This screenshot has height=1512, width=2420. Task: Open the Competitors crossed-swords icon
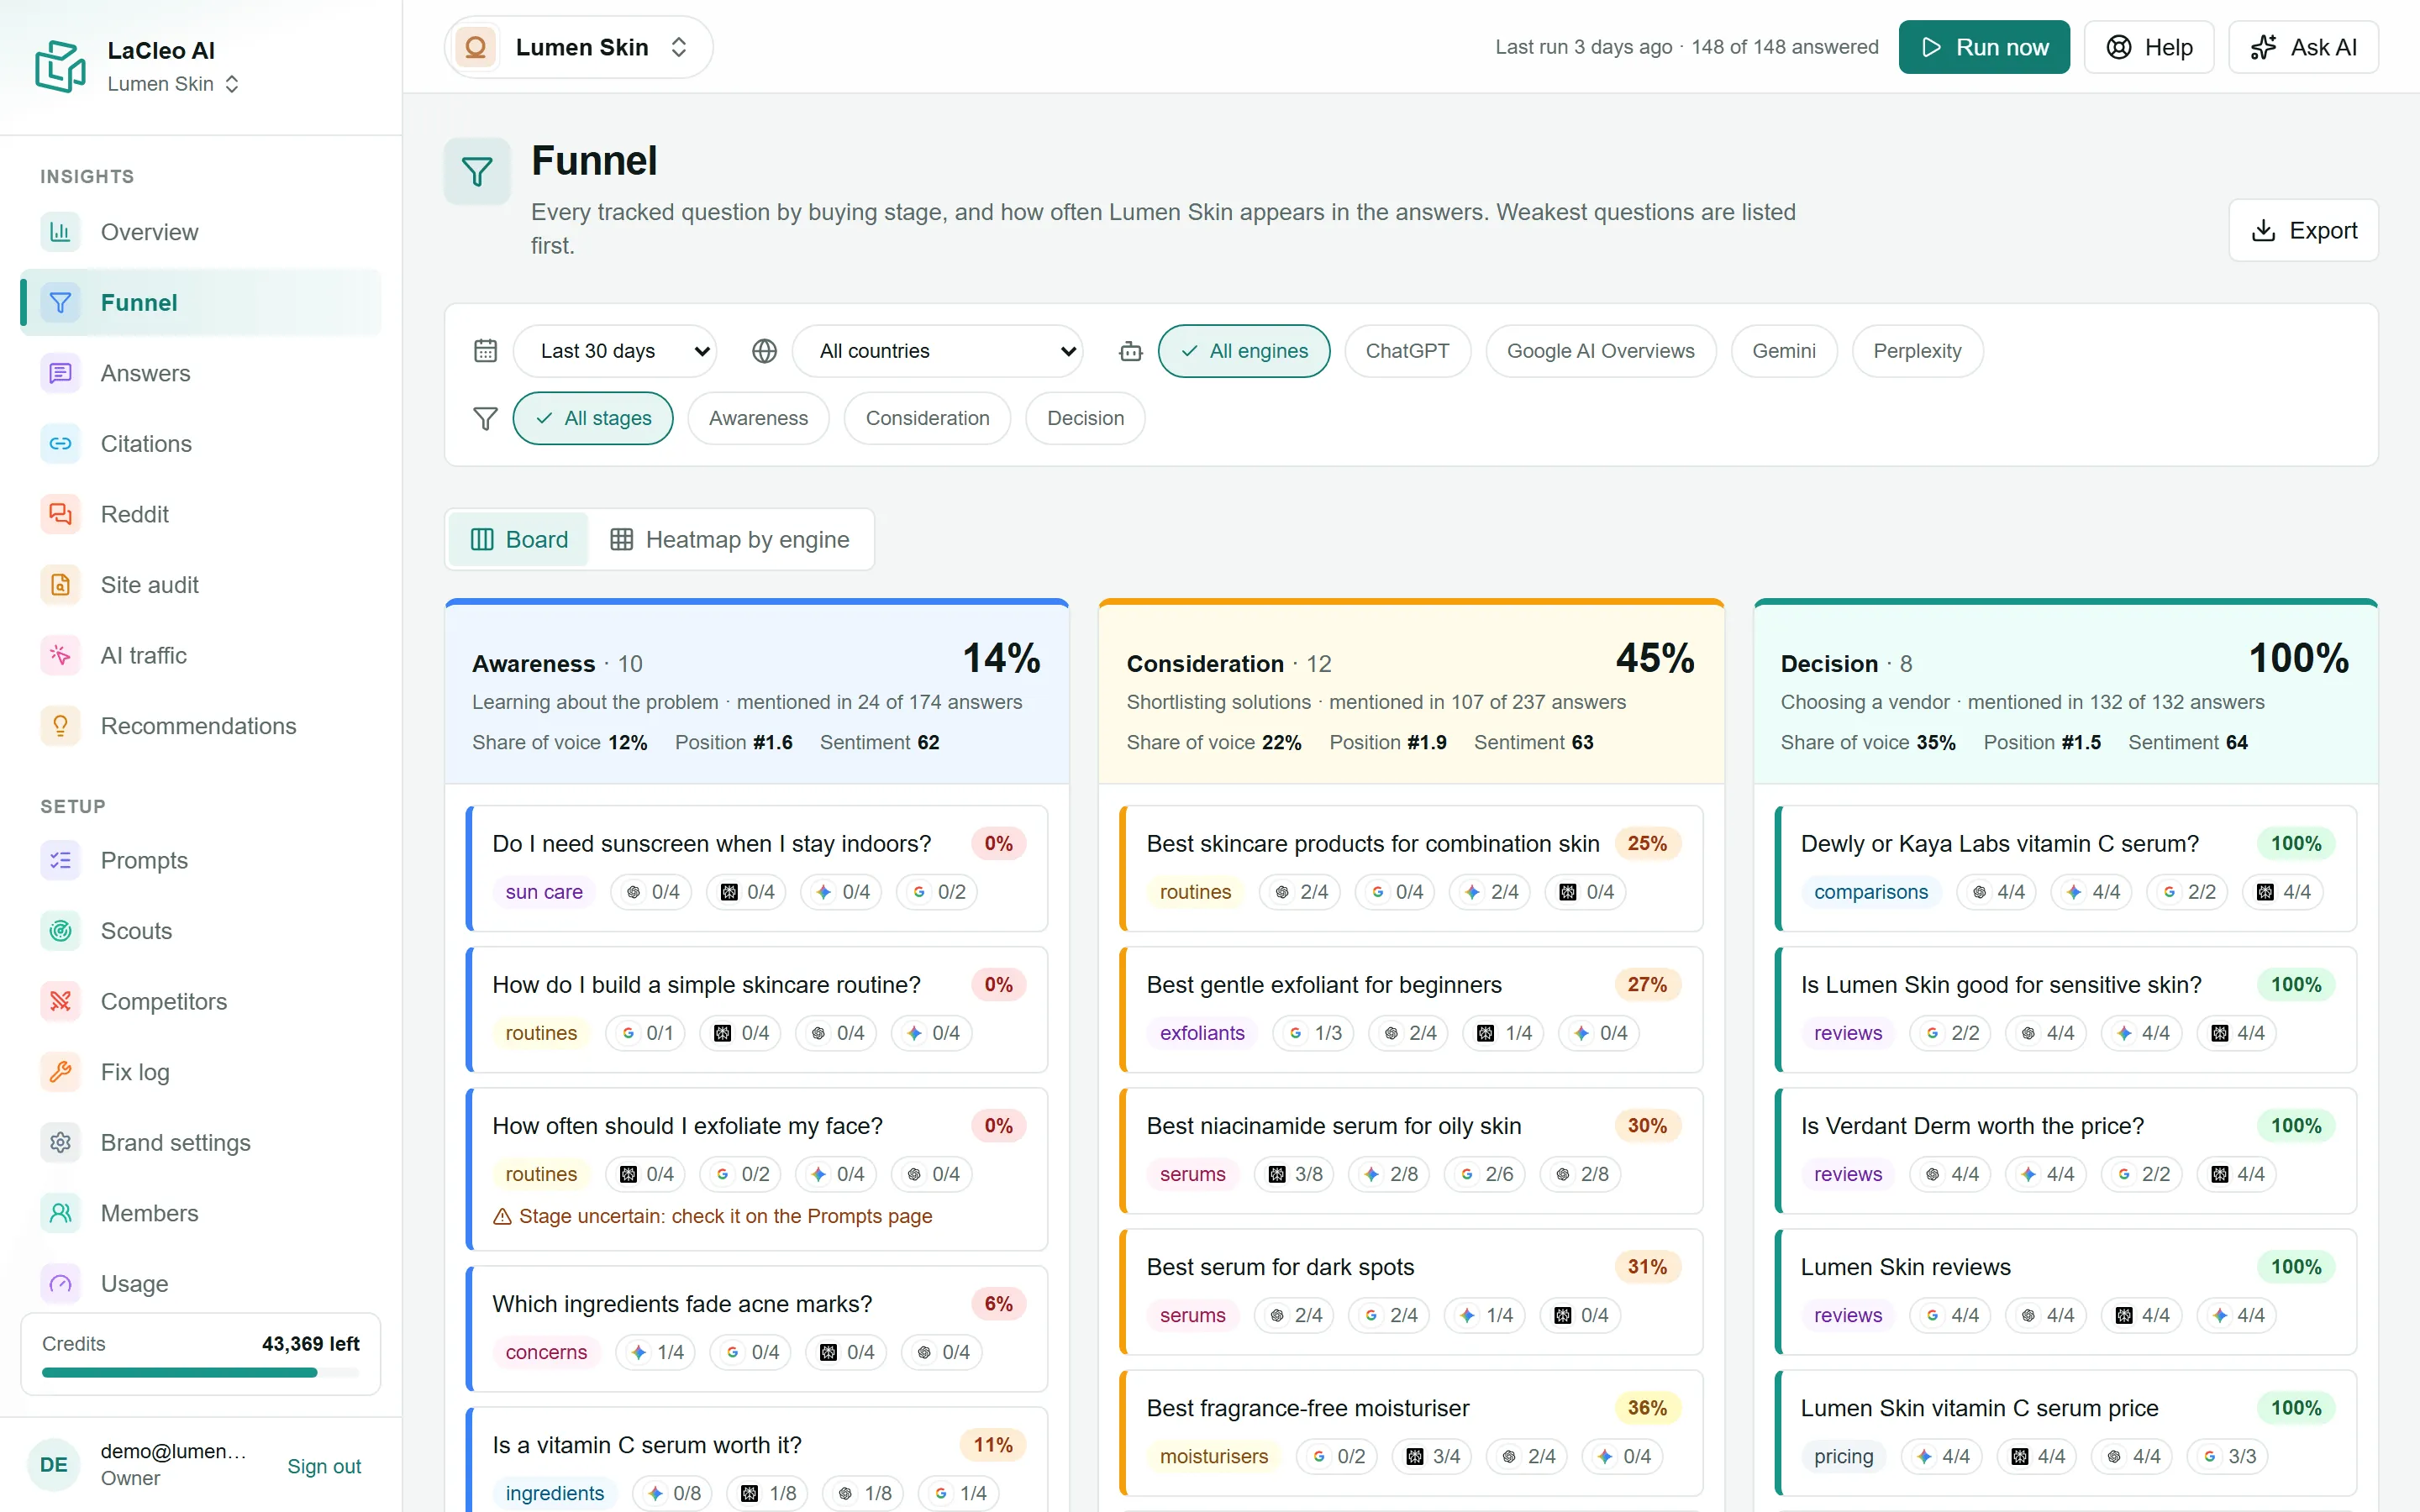[x=60, y=1001]
